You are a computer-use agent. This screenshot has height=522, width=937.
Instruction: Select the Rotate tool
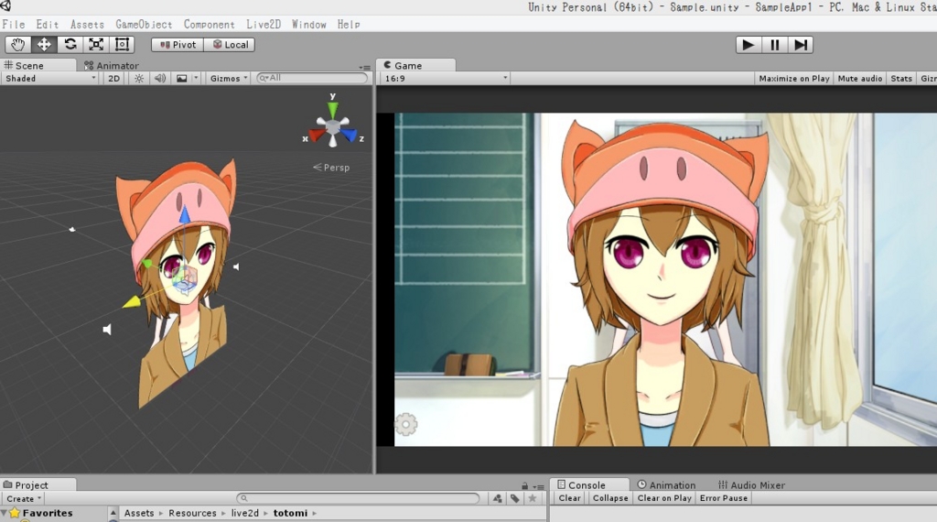70,45
